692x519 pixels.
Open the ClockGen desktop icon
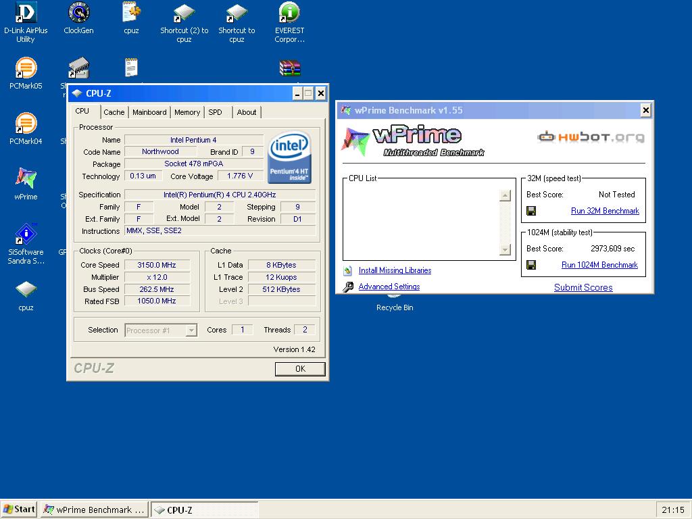[x=78, y=12]
